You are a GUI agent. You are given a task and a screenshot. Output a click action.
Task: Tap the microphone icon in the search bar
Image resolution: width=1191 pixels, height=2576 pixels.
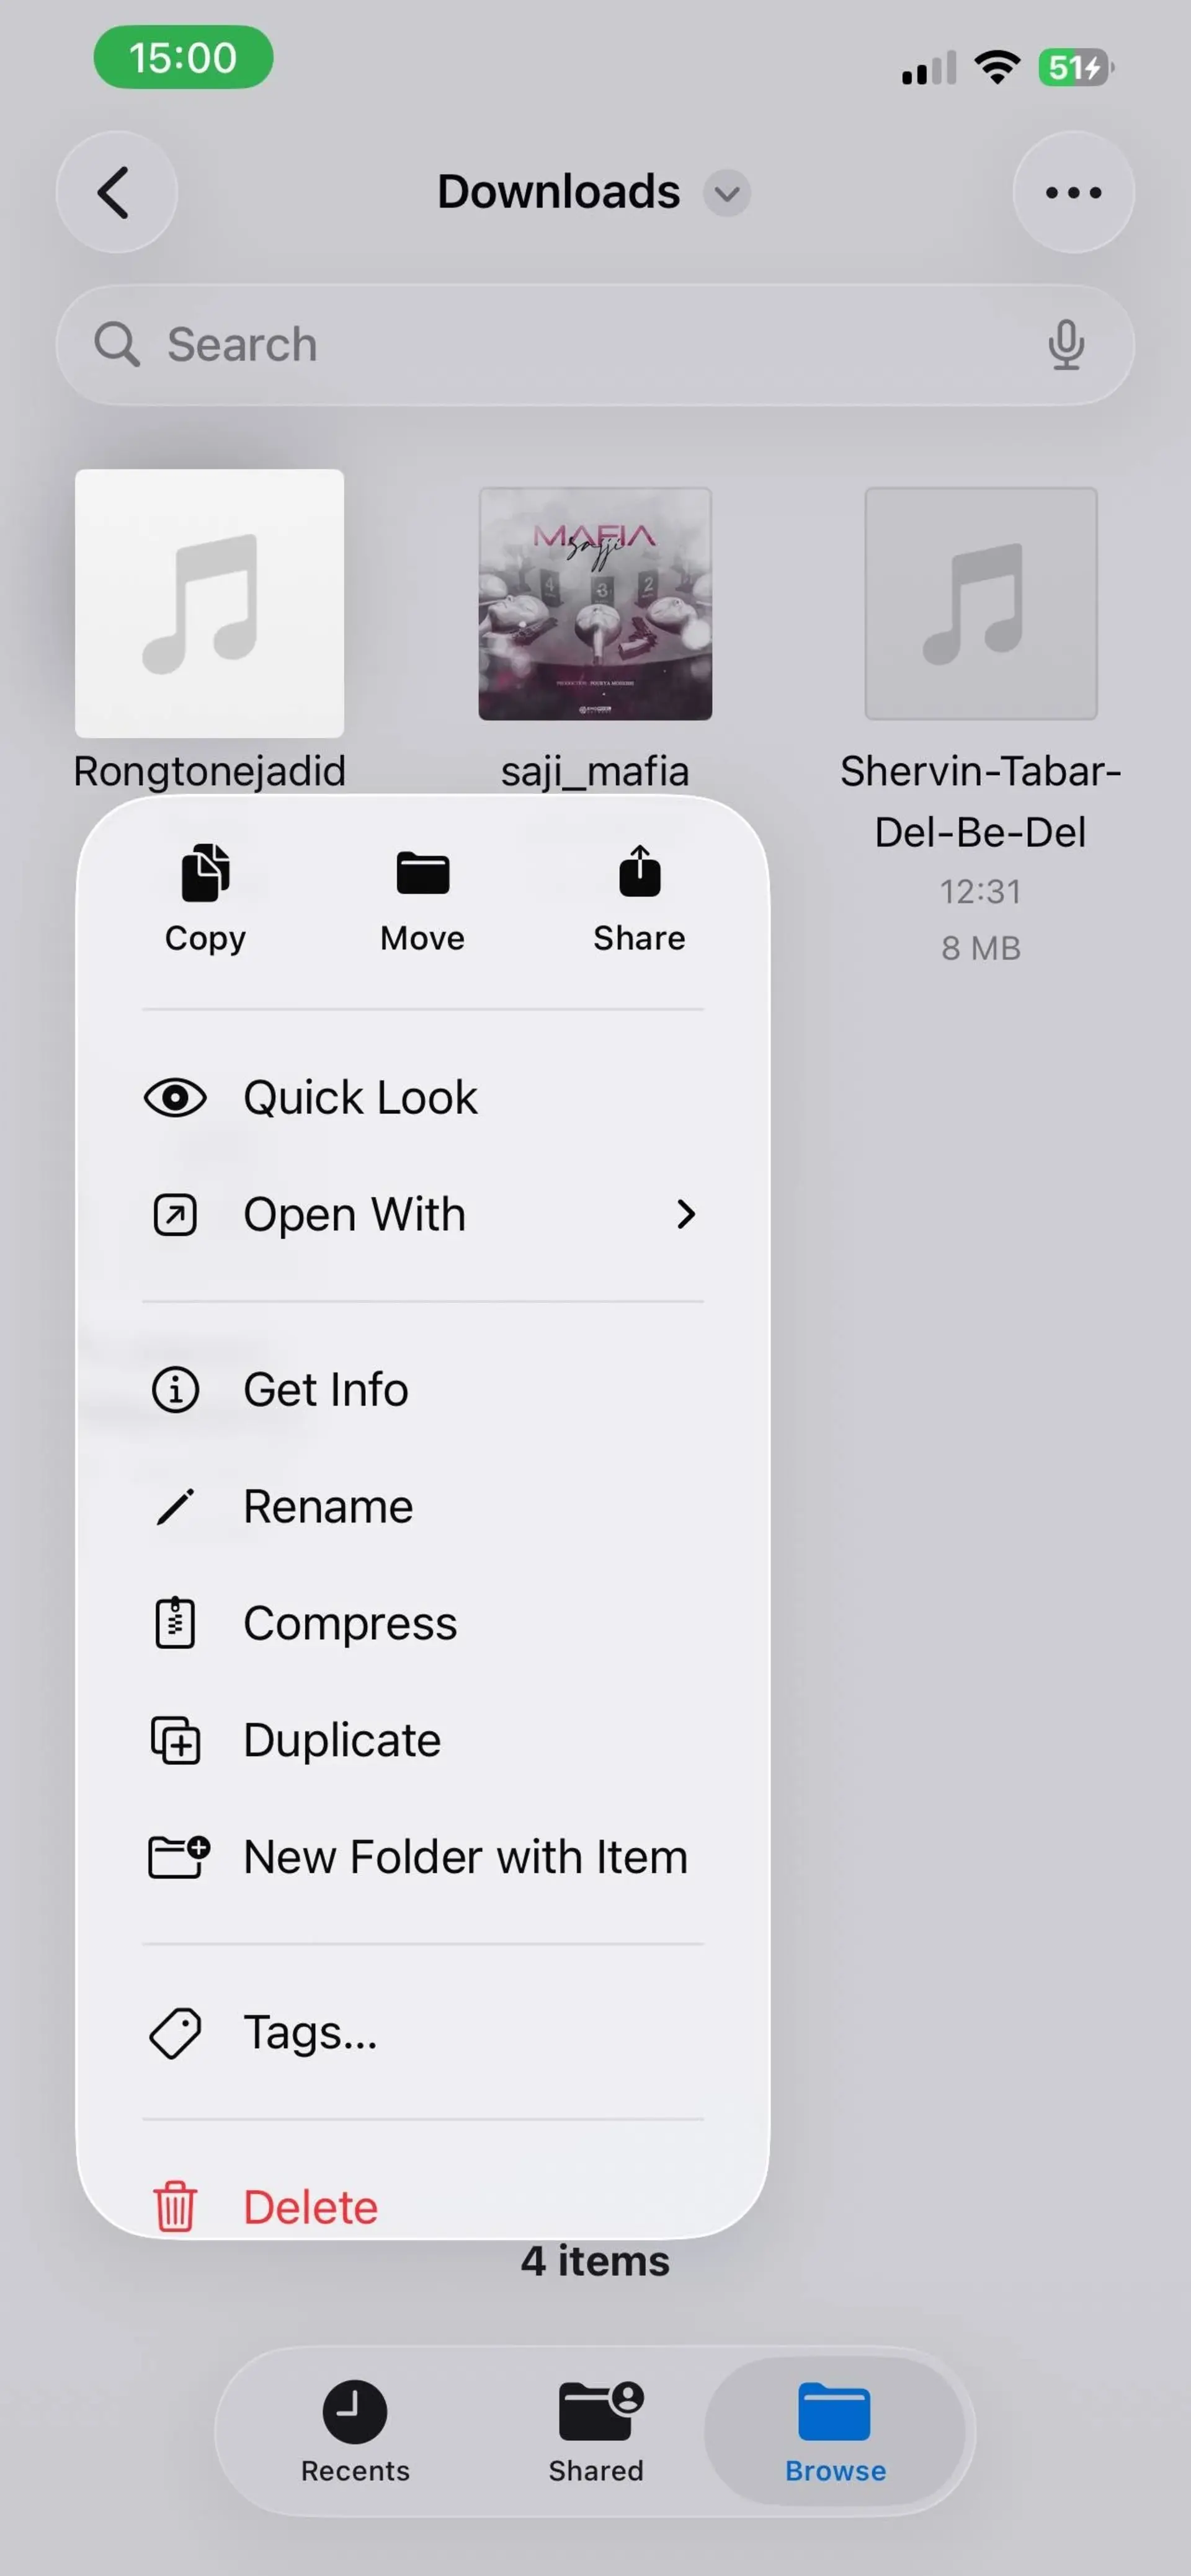pyautogui.click(x=1066, y=345)
